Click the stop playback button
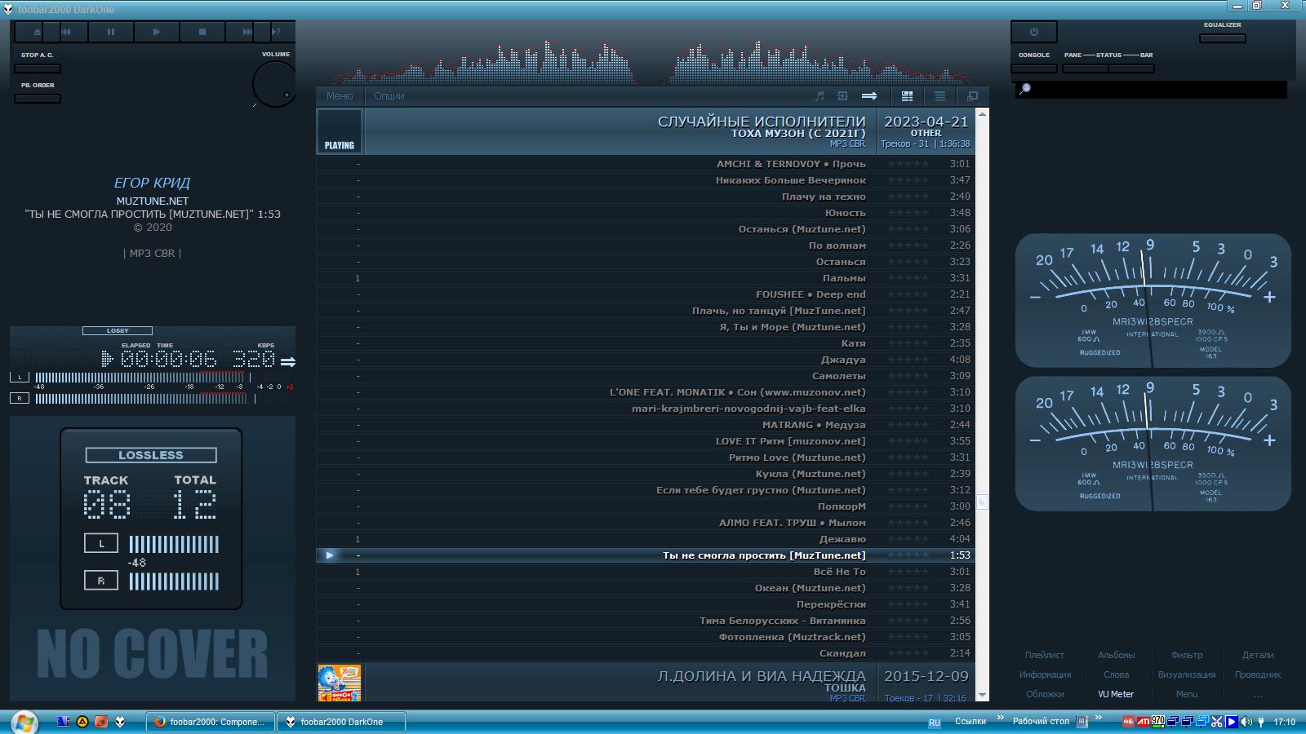The width and height of the screenshot is (1306, 734). coord(202,32)
